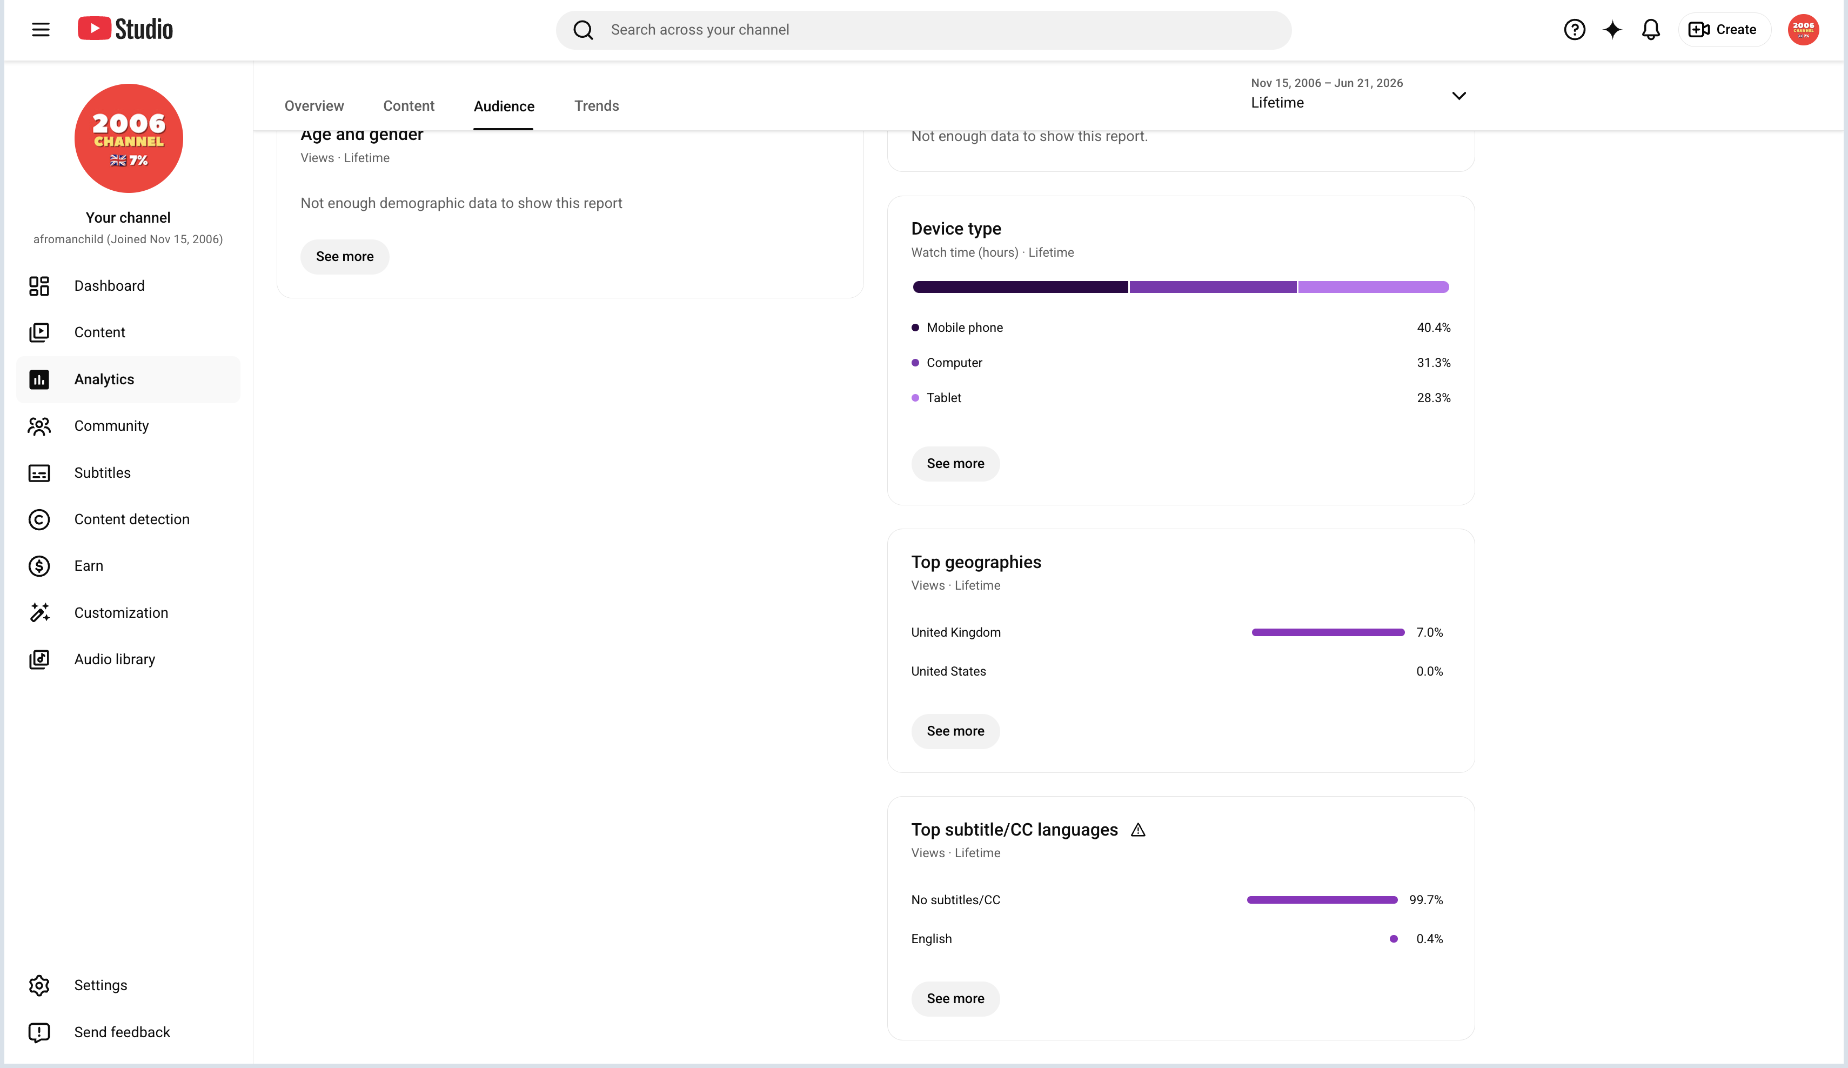
Task: Click See more under Device type
Action: (x=955, y=464)
